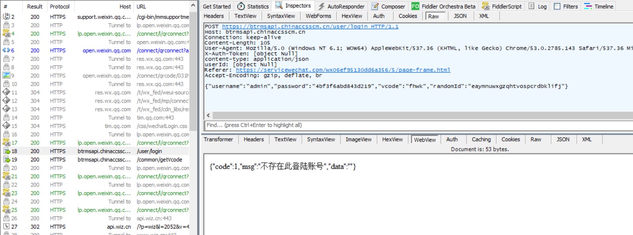The height and width of the screenshot is (235, 633).
Task: Open the response Caching tab
Action: [481, 139]
